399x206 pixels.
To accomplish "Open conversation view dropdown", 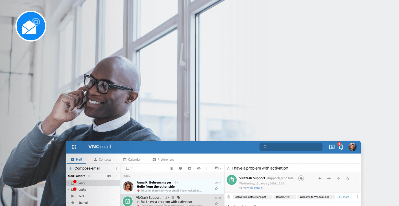I will 218,168.
